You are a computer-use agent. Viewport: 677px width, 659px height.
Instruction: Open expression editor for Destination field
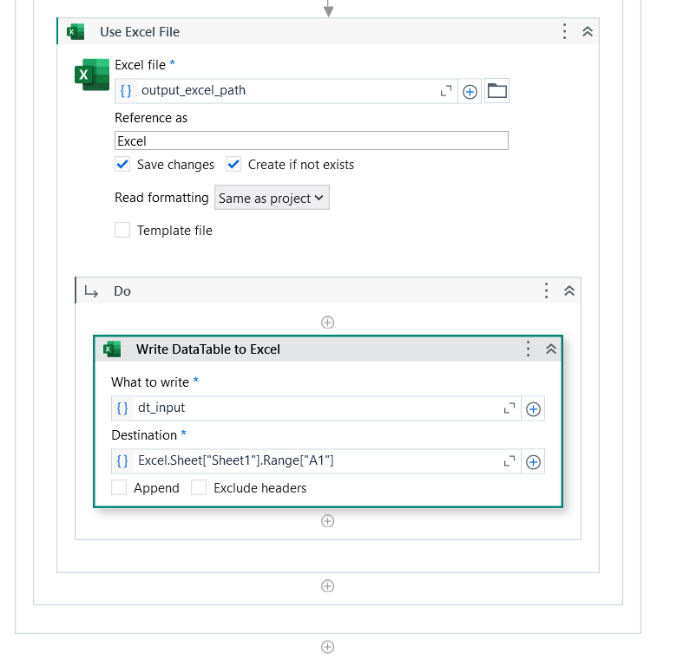click(509, 461)
